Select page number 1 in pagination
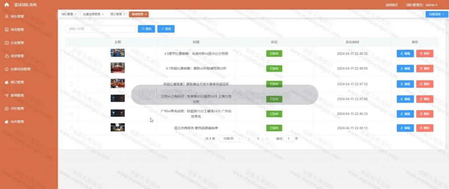 pyautogui.click(x=258, y=139)
